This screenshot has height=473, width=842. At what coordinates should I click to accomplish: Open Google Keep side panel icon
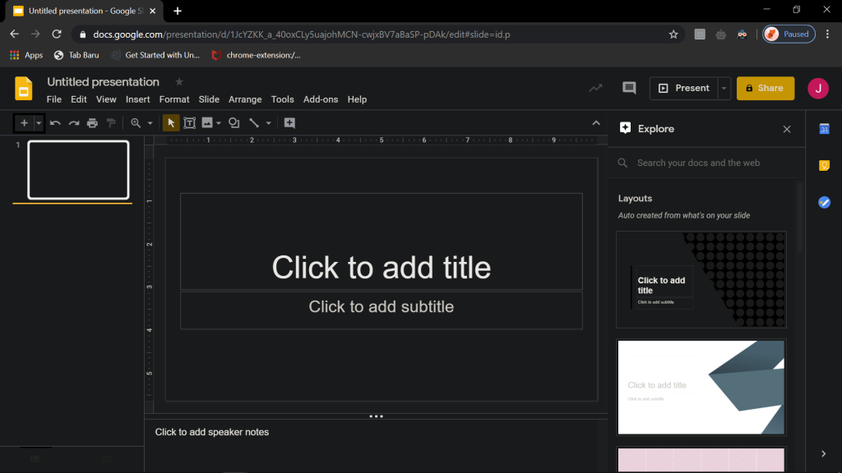(824, 166)
